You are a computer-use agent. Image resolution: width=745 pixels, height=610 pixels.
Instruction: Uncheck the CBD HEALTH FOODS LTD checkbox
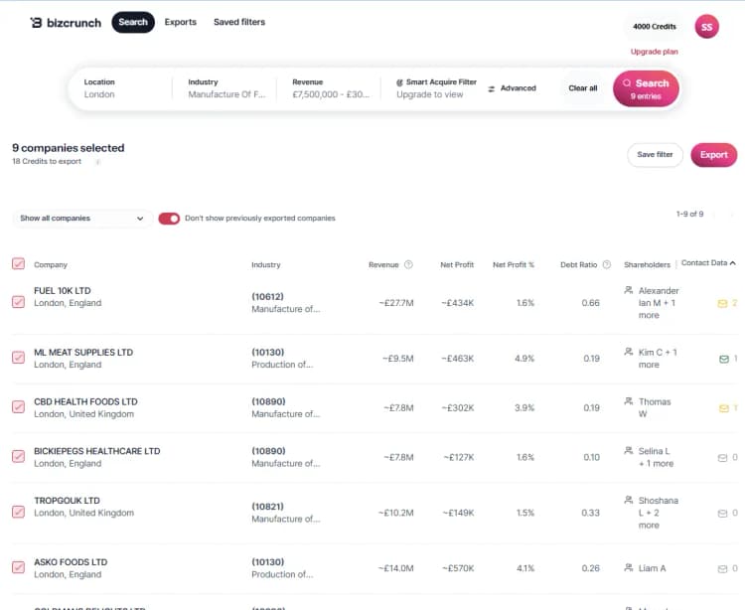tap(19, 407)
